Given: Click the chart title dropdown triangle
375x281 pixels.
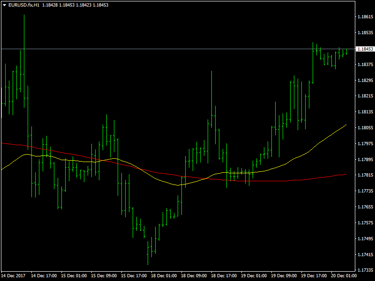Looking at the screenshot, I should pyautogui.click(x=4, y=5).
